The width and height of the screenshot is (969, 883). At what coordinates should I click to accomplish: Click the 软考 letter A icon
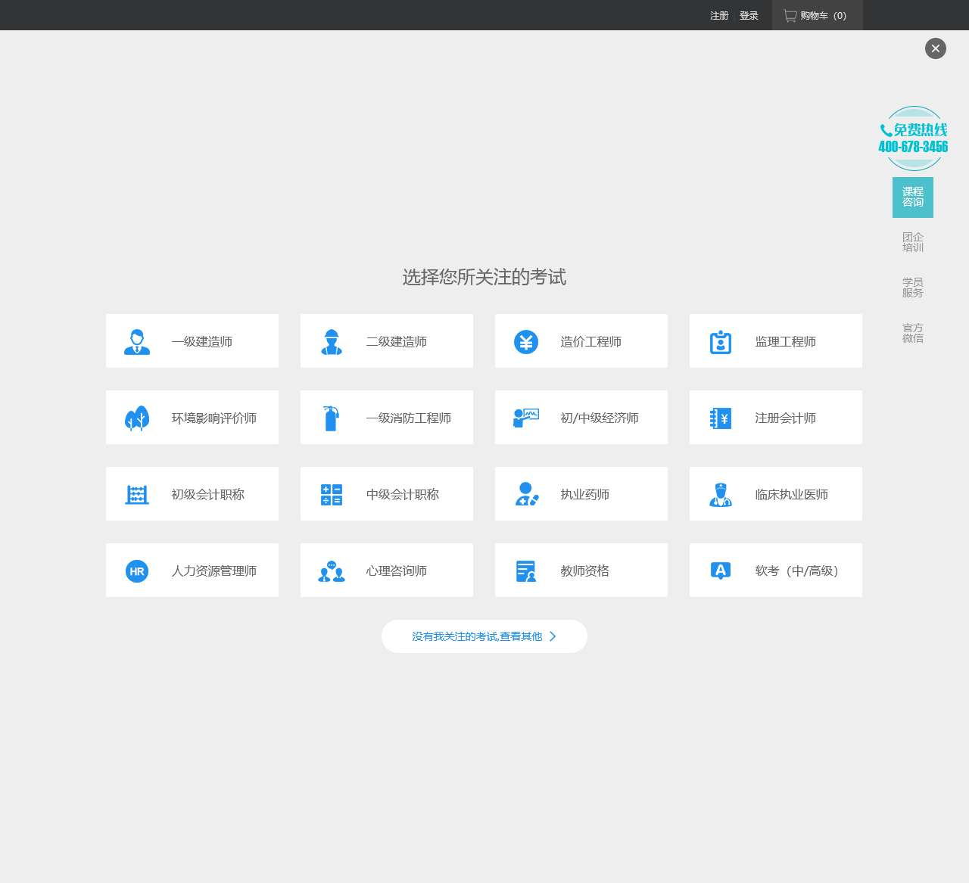pyautogui.click(x=721, y=571)
